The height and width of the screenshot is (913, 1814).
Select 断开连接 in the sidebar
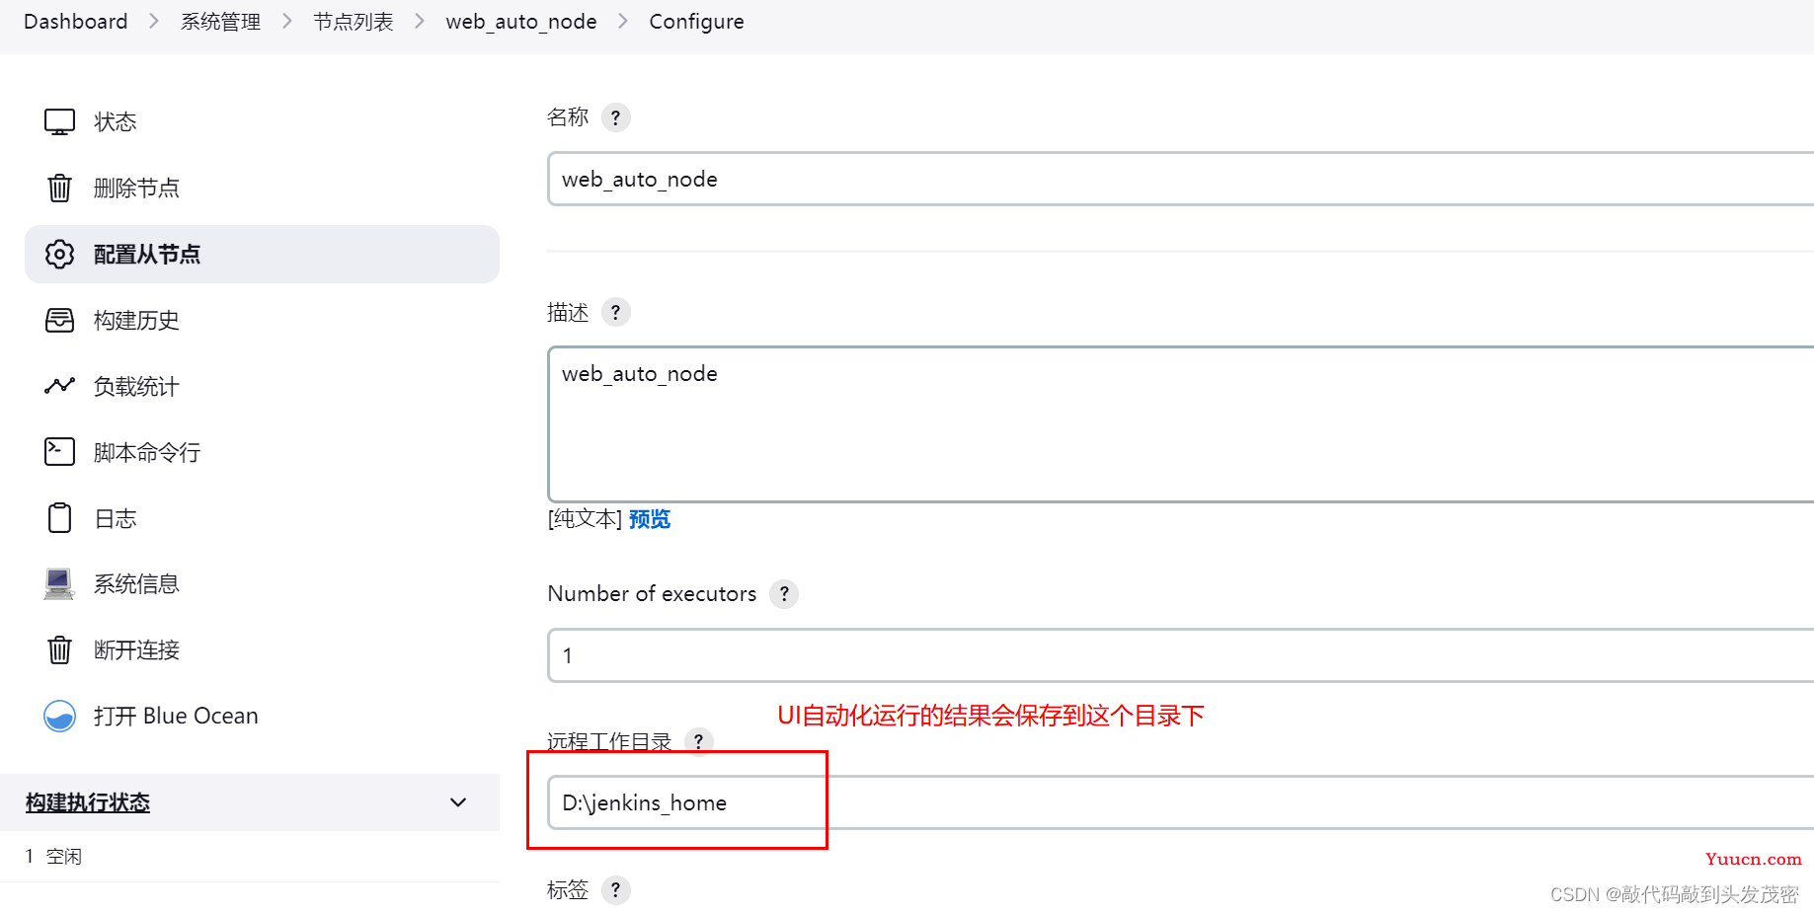click(262, 649)
